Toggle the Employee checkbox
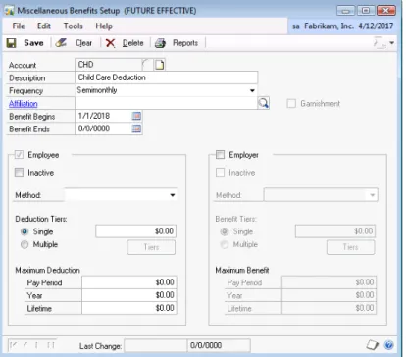406x357 pixels. coord(19,155)
